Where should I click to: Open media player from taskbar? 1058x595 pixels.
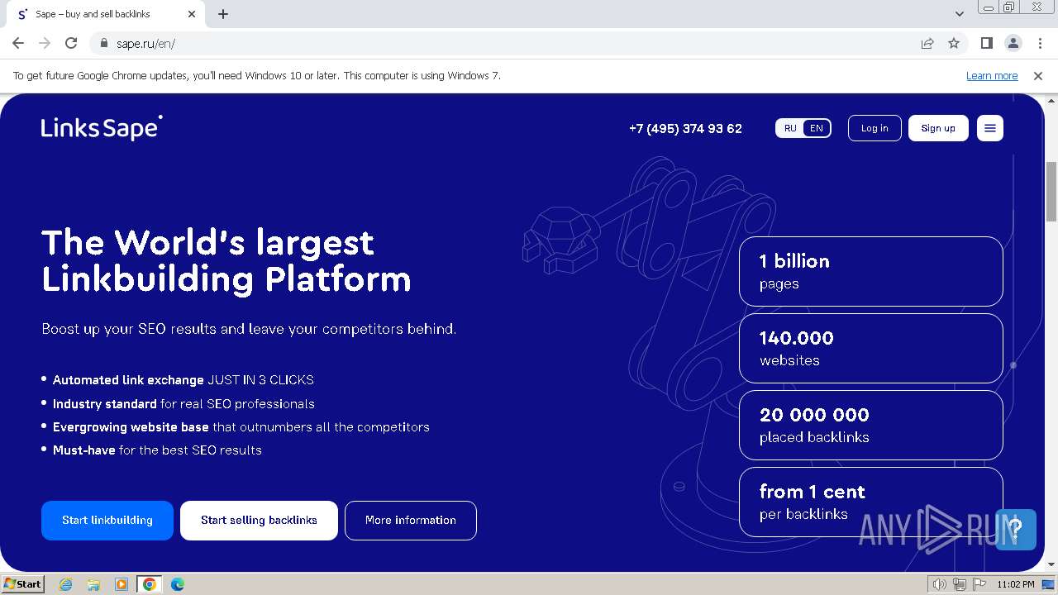(x=122, y=584)
